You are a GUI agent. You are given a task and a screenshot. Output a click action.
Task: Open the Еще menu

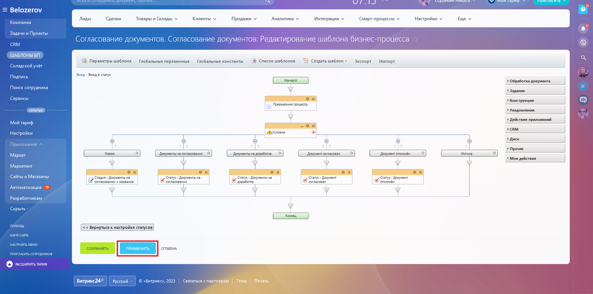464,19
